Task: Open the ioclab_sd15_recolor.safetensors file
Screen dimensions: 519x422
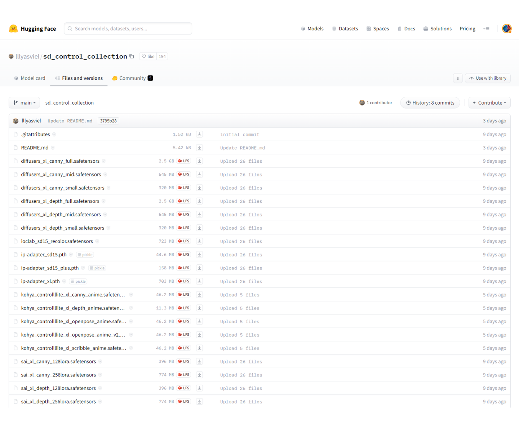Action: click(57, 241)
